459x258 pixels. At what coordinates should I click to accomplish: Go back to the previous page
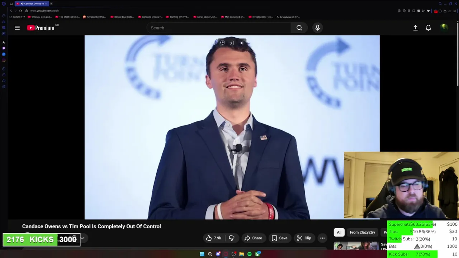tap(11, 11)
